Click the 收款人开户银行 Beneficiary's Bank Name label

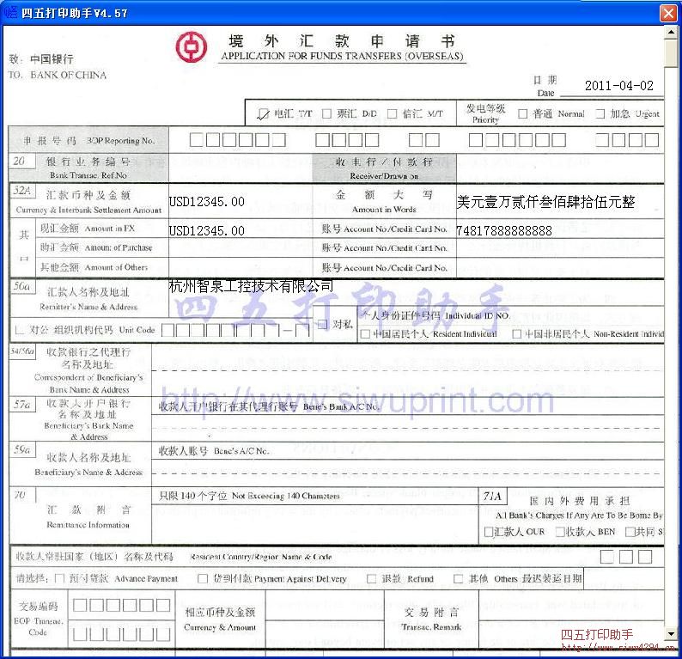(x=88, y=419)
